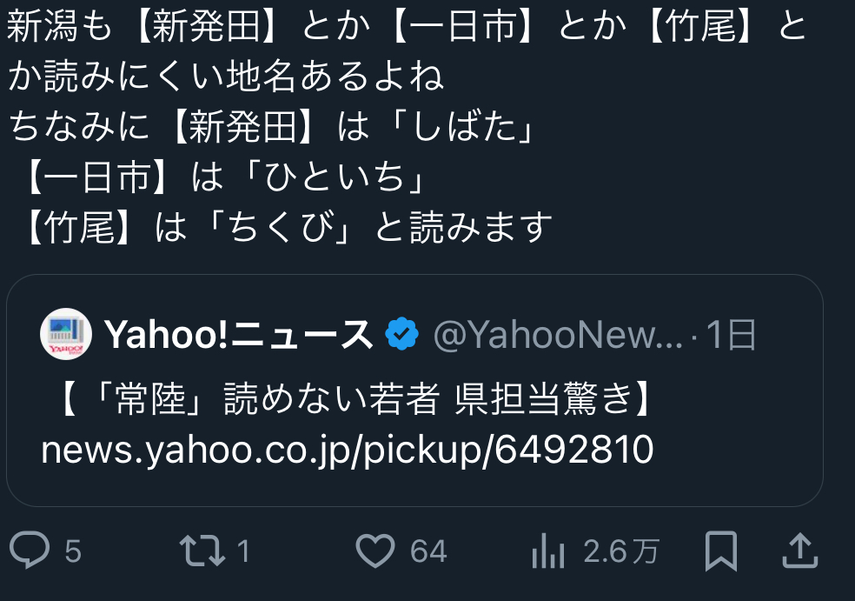855x601 pixels.
Task: Click the reply count 5
Action: pos(72,551)
